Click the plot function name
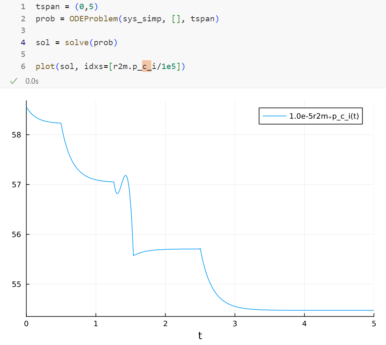Image resolution: width=386 pixels, height=345 pixels. coord(45,66)
